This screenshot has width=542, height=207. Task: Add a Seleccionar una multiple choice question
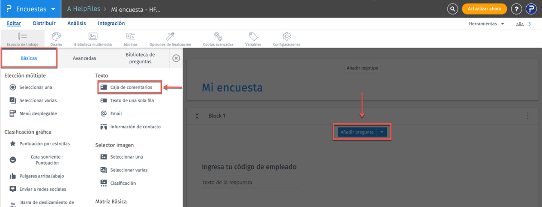coord(31,87)
